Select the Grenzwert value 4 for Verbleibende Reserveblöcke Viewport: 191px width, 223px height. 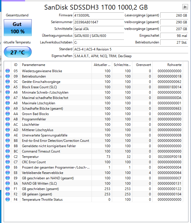tap(150, 173)
